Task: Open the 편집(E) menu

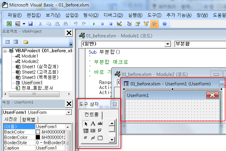Action: 34,15
